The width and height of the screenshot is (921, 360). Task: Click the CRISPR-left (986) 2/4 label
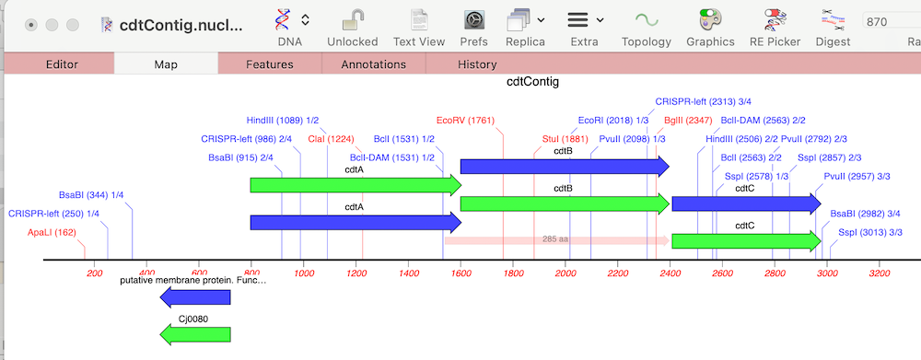point(247,139)
